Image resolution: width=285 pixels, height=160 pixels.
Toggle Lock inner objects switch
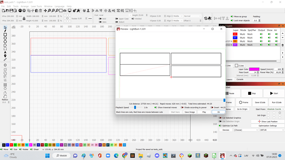coord(232,21)
